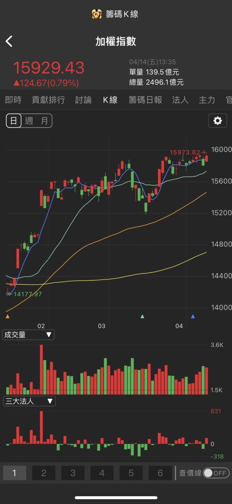232x504 pixels.
Task: Tap the 籌碼K線 app logo icon
Action: click(97, 14)
